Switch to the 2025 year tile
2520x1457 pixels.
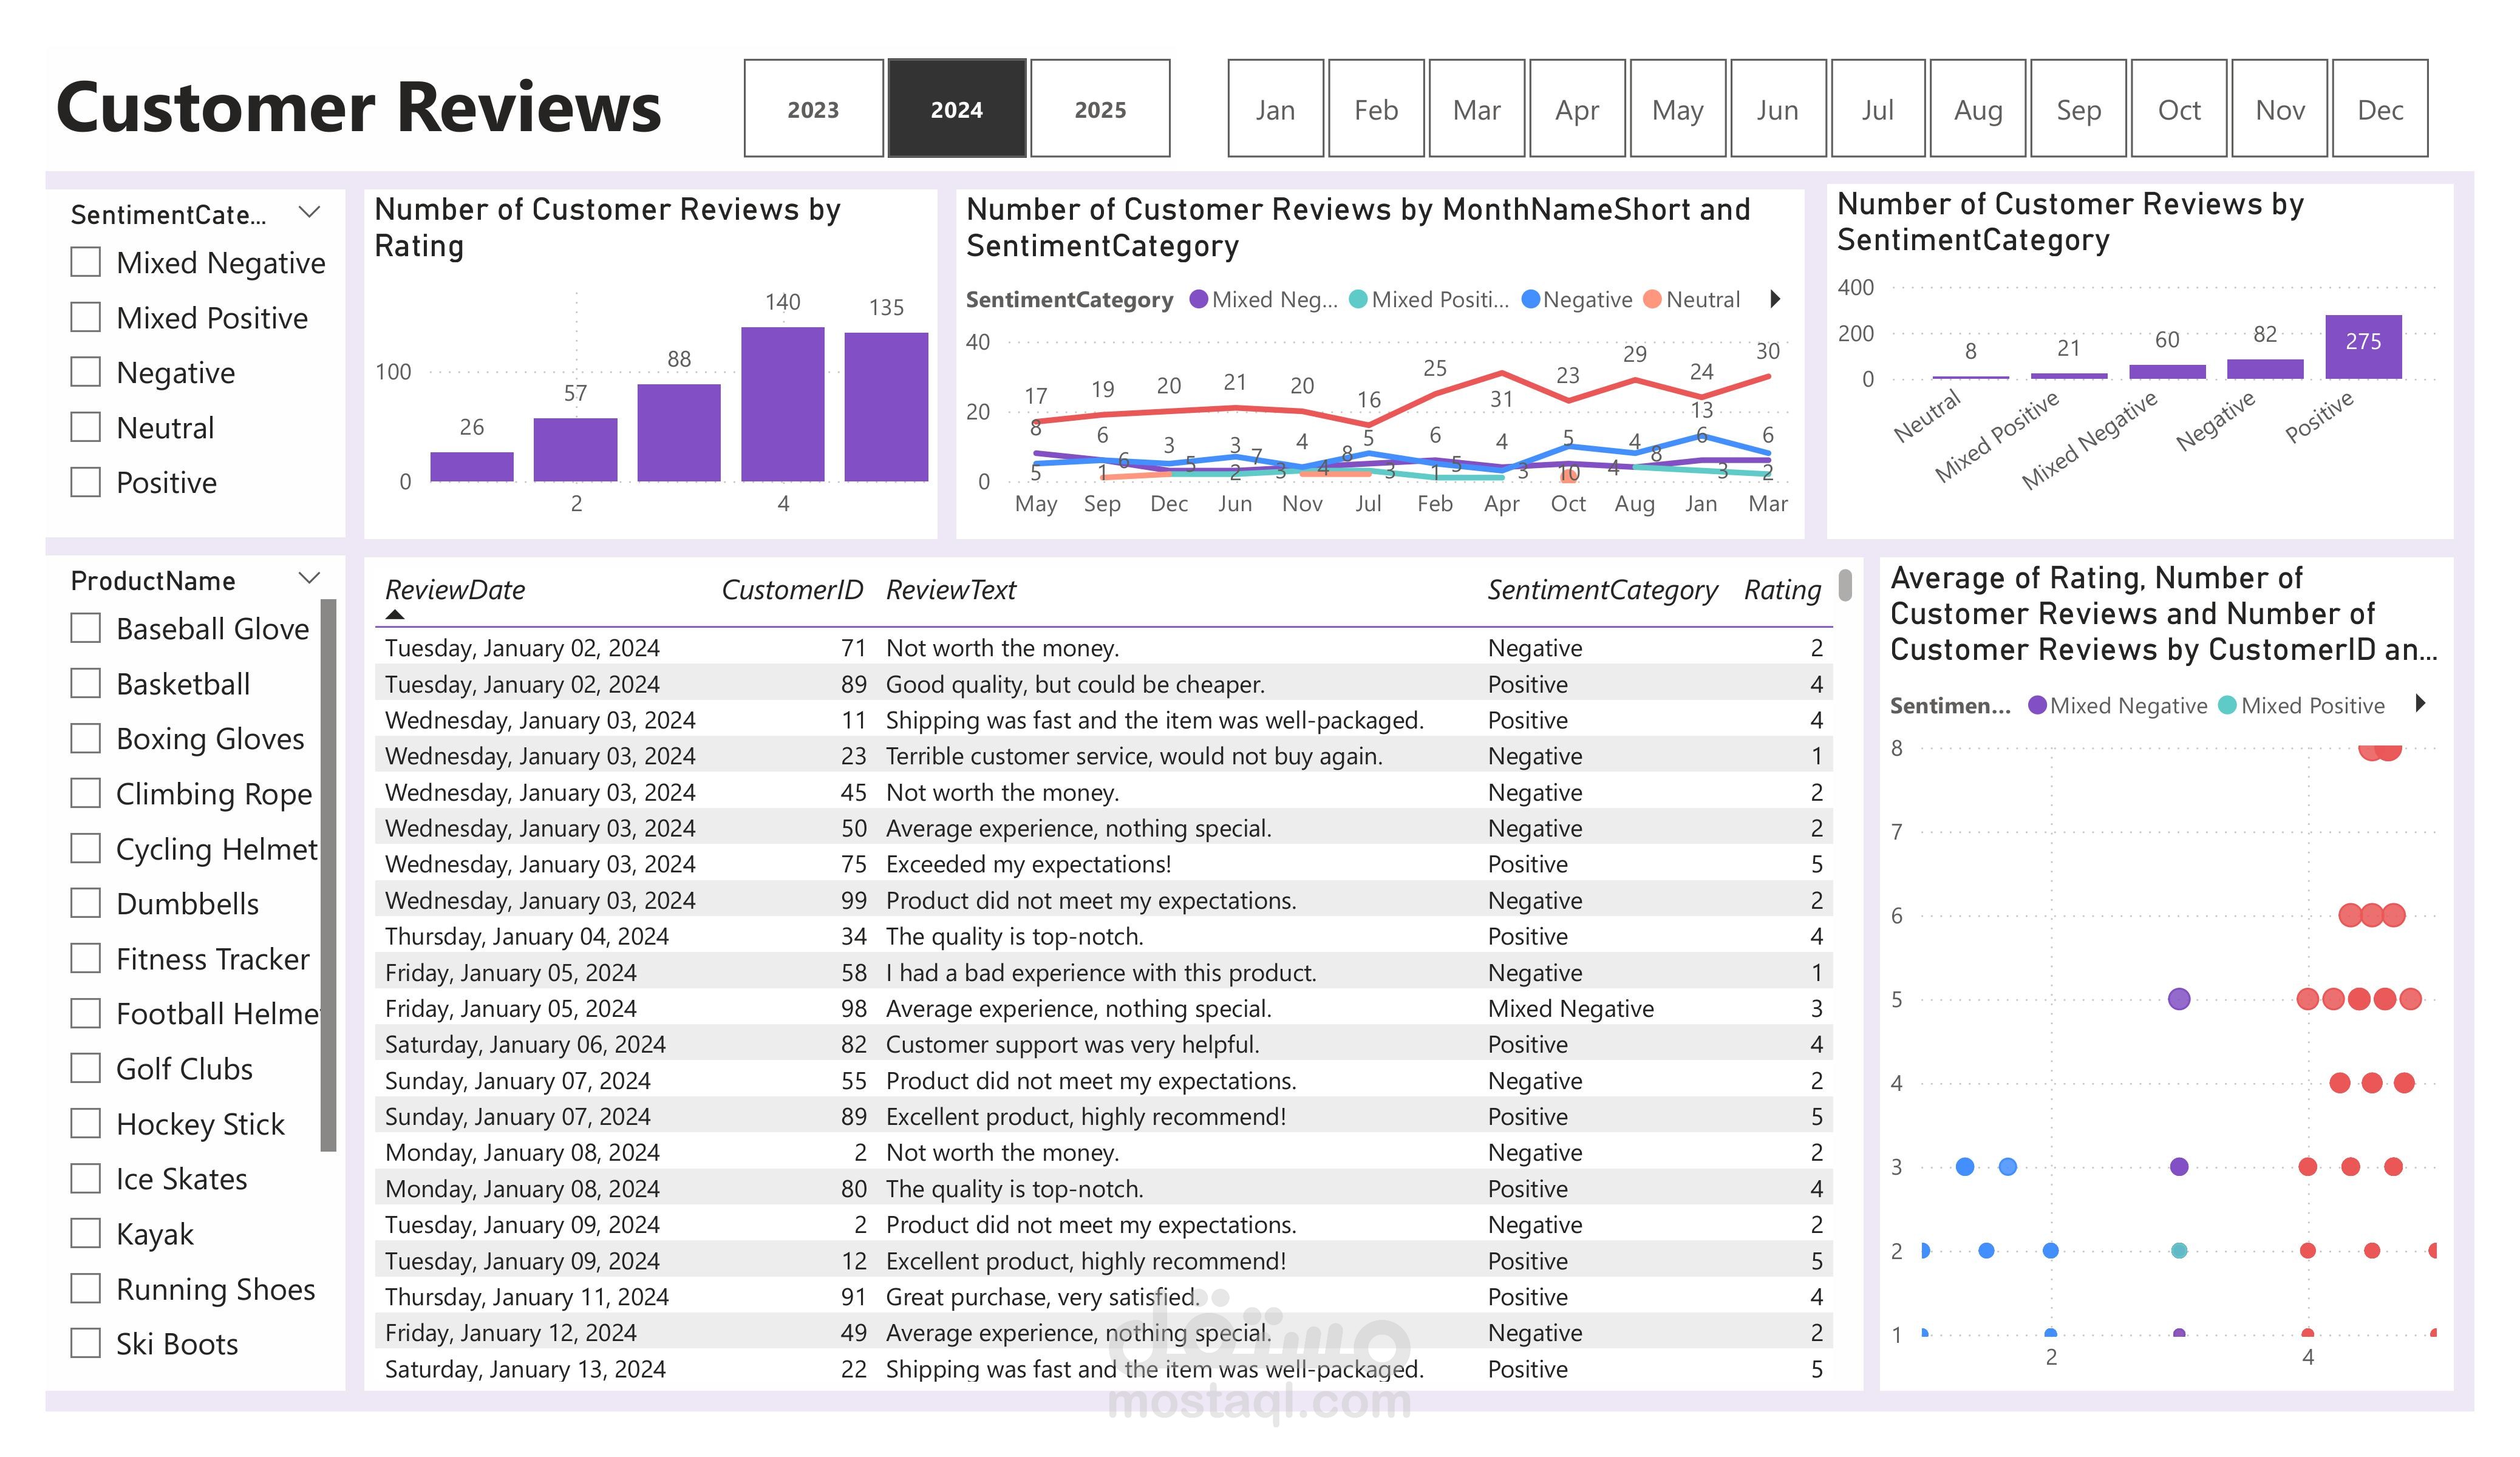coord(1100,109)
